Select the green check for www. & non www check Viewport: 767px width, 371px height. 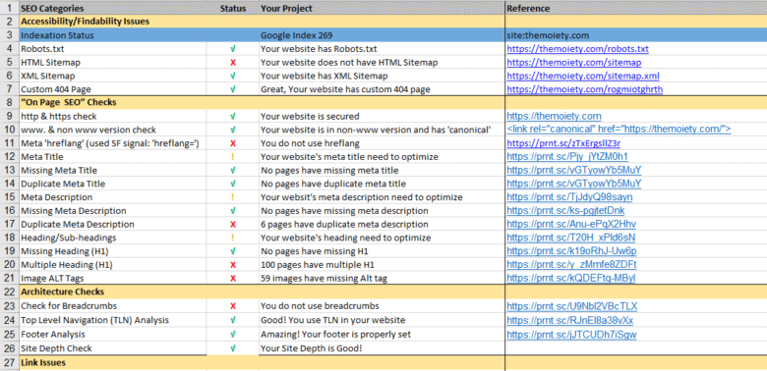coord(233,130)
